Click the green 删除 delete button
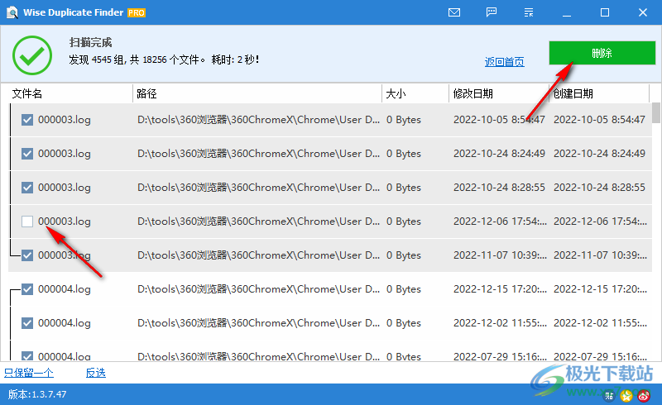The width and height of the screenshot is (662, 405). (602, 53)
